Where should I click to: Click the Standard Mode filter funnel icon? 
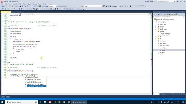154,1
